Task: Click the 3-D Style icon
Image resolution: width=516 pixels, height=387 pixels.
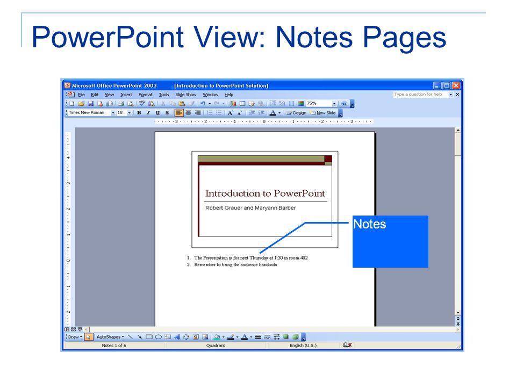Action: [296, 336]
